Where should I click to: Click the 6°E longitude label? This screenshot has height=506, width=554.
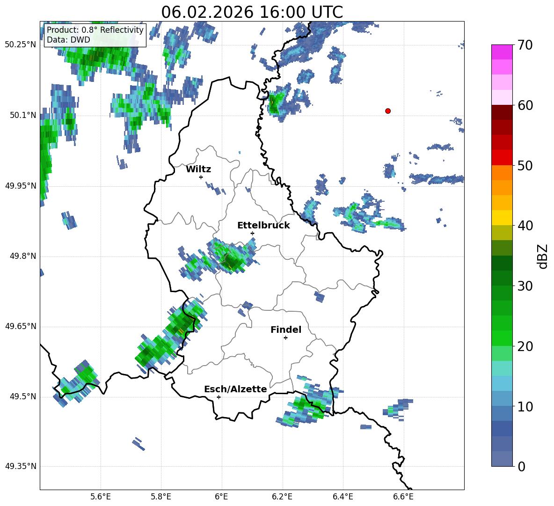click(221, 497)
